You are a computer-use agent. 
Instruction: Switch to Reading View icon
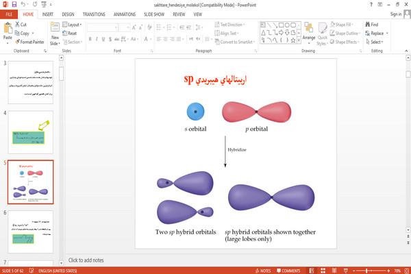pyautogui.click(x=334, y=271)
